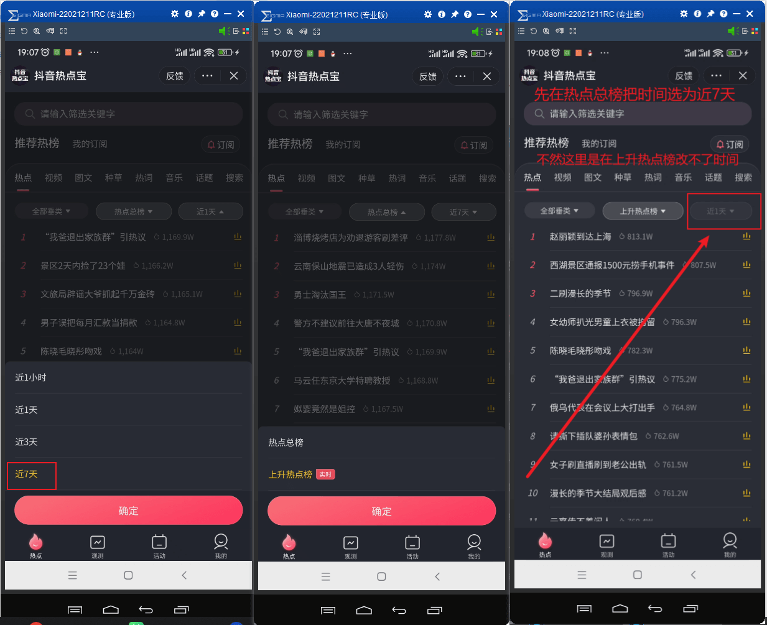
Task: Open 热点总榜 dropdown in left window
Action: pos(133,211)
